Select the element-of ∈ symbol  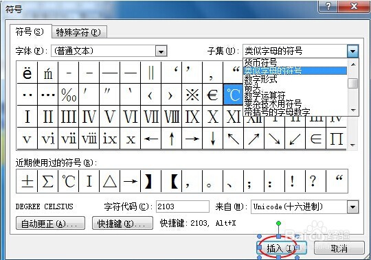(315, 139)
